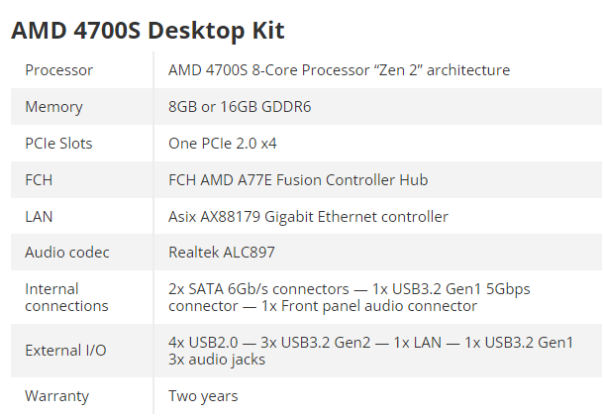Select the 4x USB2.0 text
This screenshot has width=603, height=416.
(x=201, y=342)
